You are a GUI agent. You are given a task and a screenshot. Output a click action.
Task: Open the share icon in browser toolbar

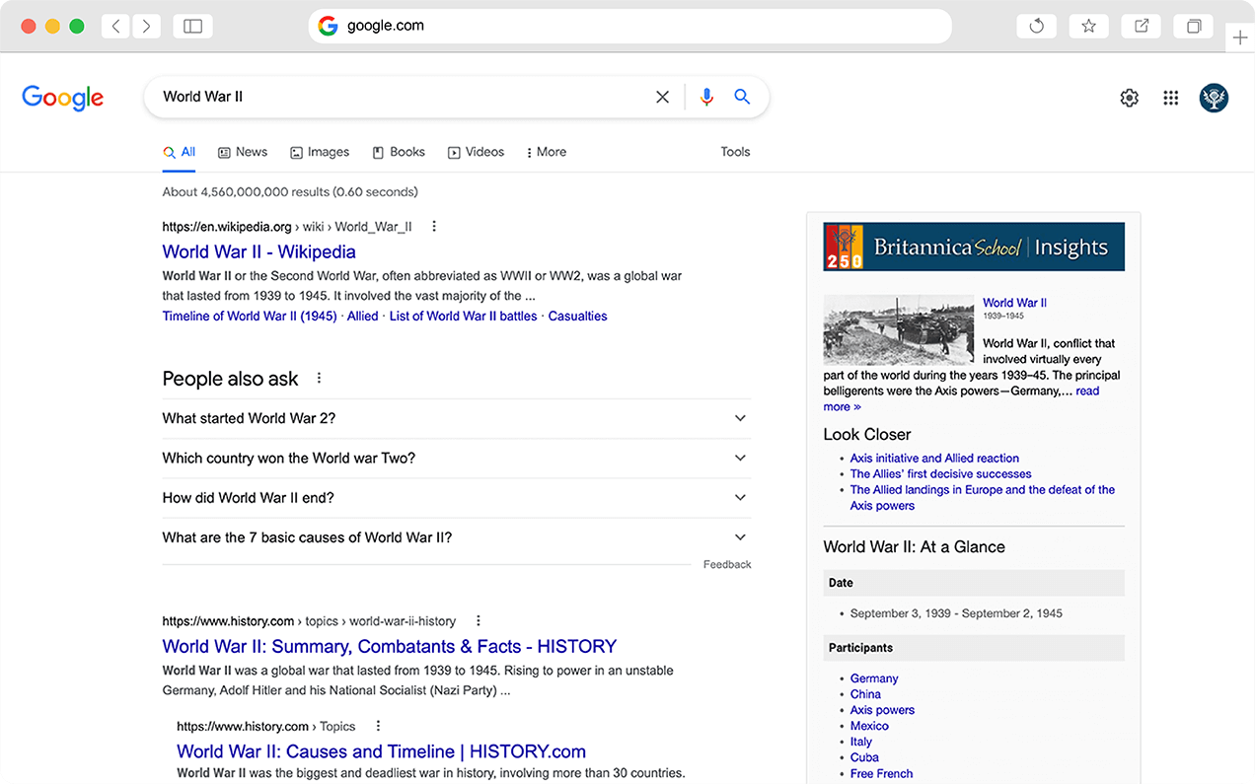[x=1142, y=27]
